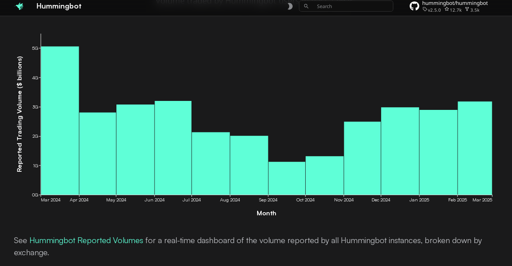The image size is (512, 266).
Task: Select the last bar starting at Feb 2025
Action: coord(475,148)
